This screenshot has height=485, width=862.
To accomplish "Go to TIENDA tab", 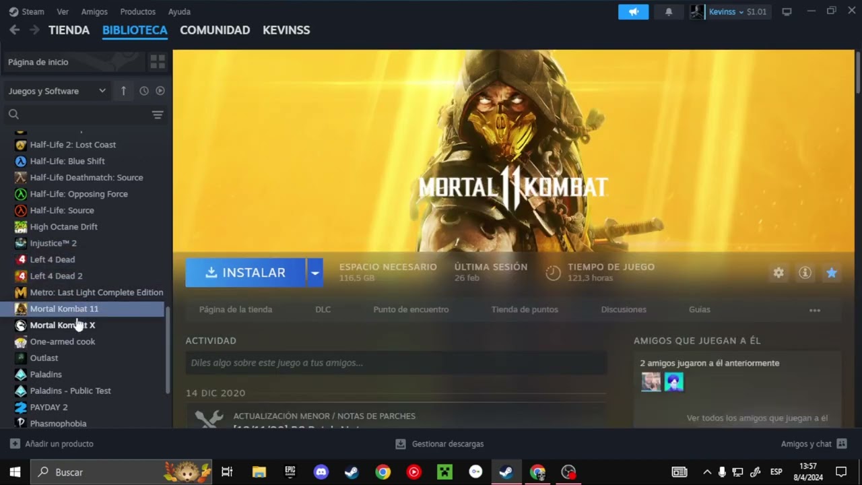I will (x=69, y=30).
